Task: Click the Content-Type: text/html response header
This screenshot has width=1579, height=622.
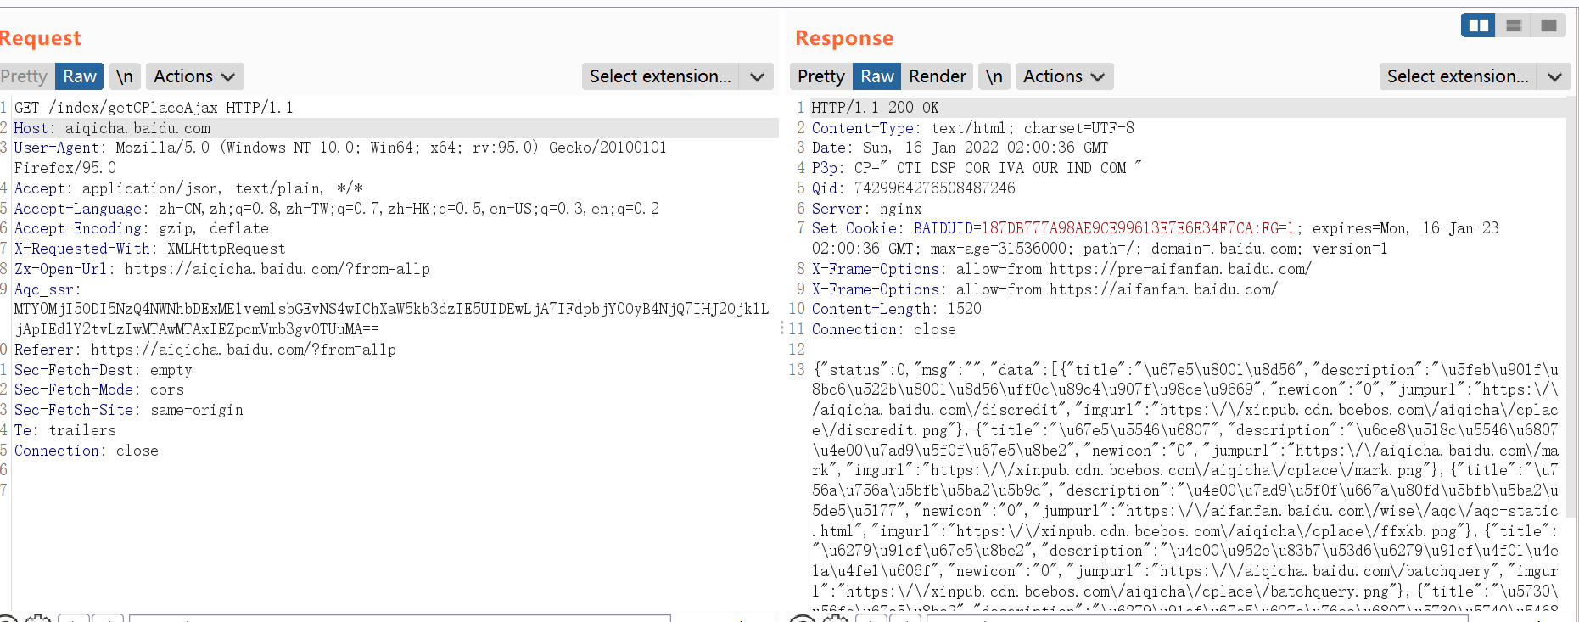Action: pyautogui.click(x=973, y=128)
